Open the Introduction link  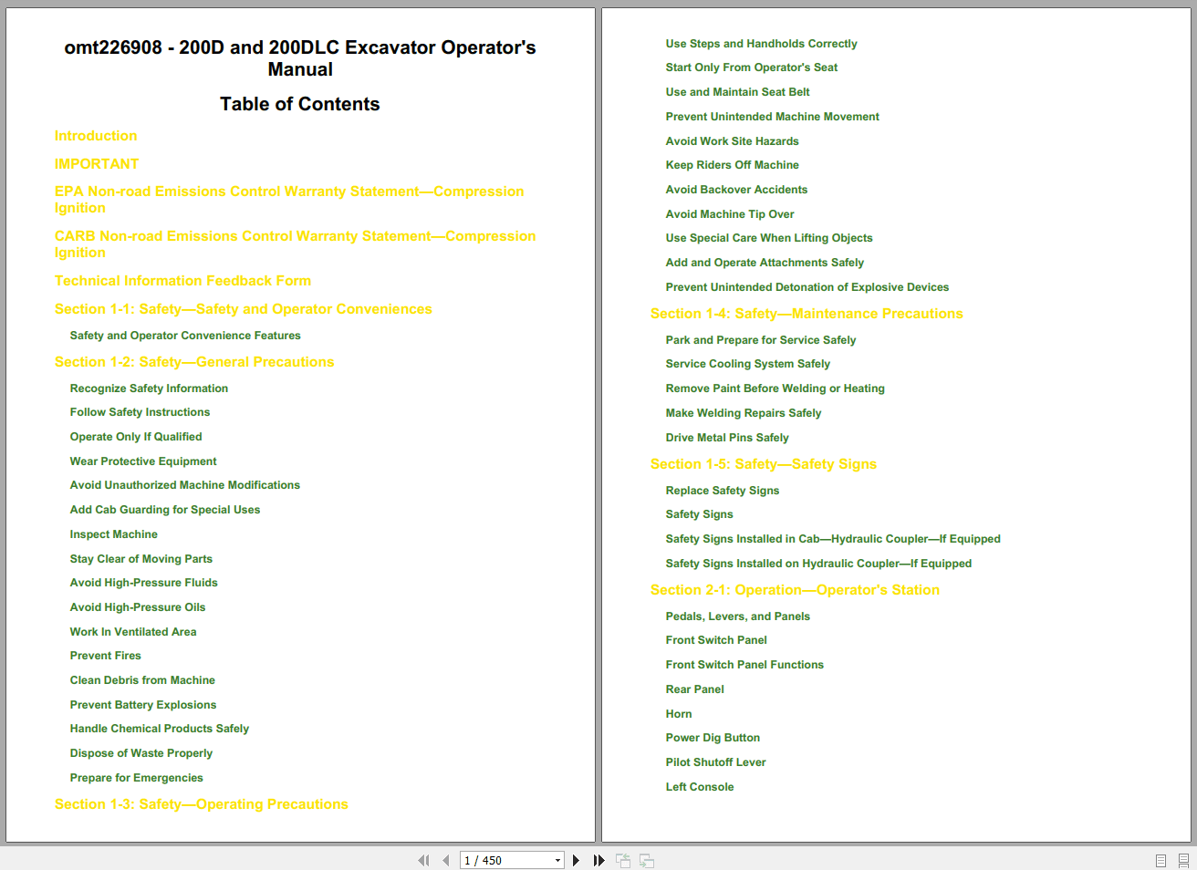(96, 136)
